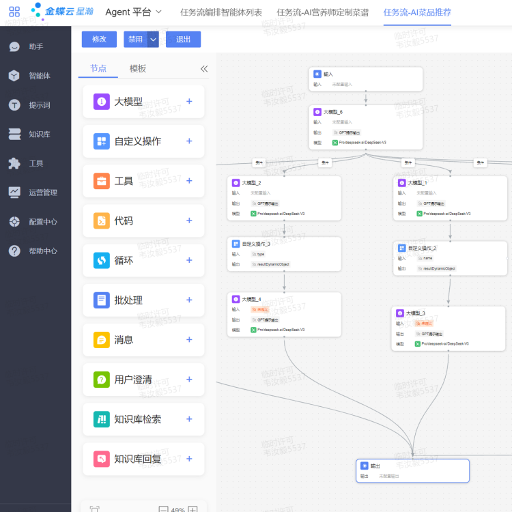The image size is (512, 512).
Task: Add a 代码 node with plus
Action: pos(189,221)
